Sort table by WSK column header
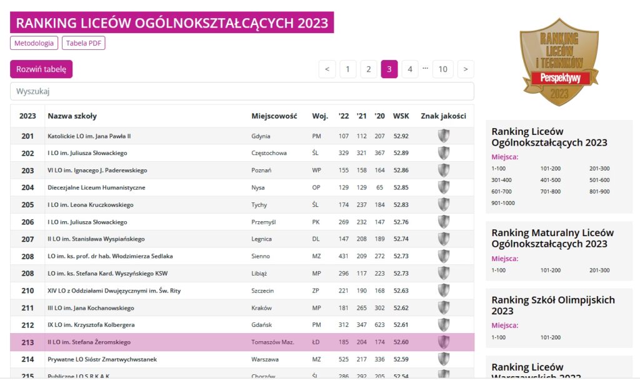This screenshot has height=383, width=640. click(x=401, y=116)
